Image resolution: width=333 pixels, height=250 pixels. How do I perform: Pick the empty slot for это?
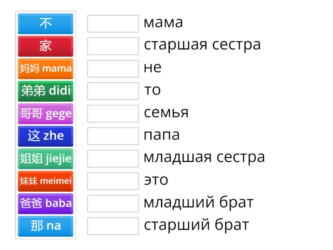(x=113, y=181)
